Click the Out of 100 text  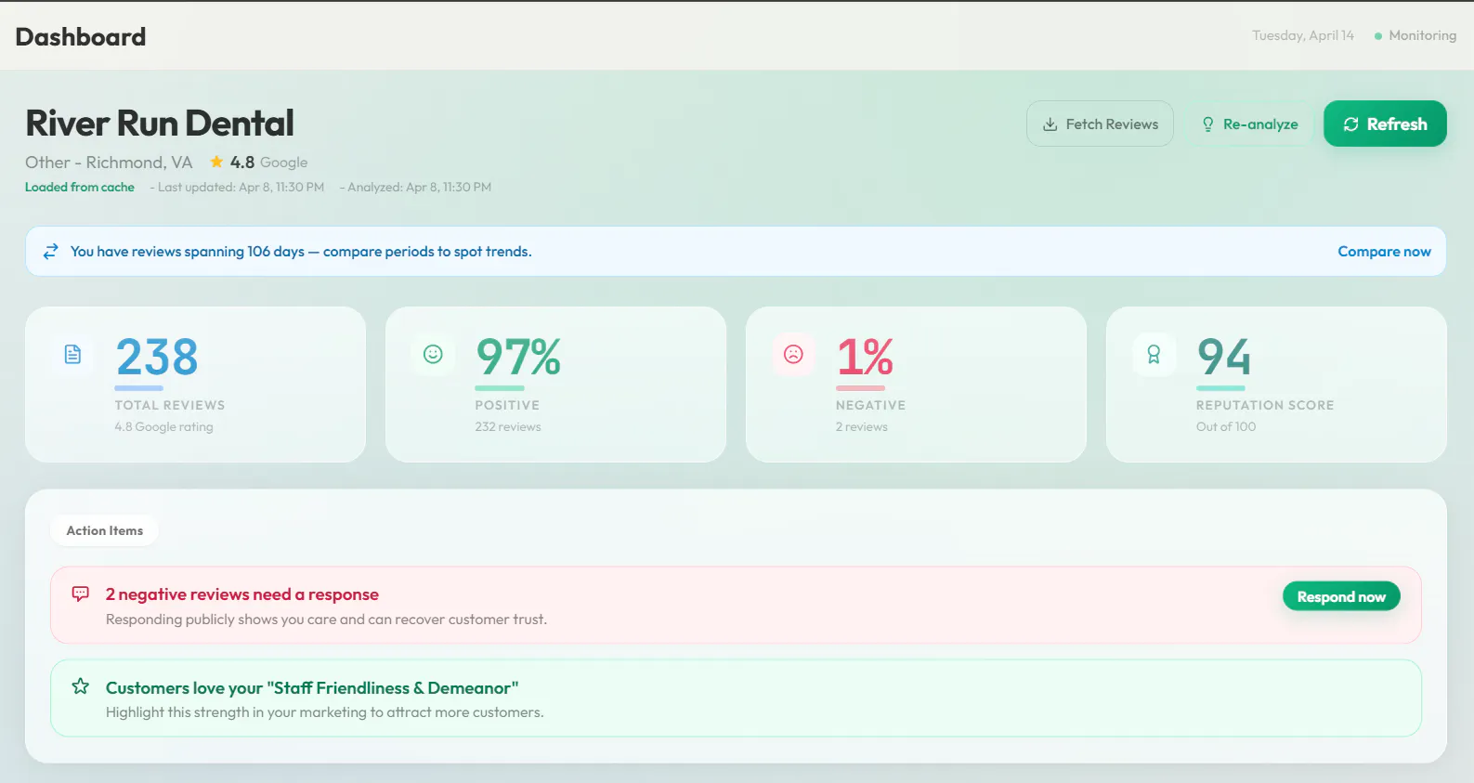coord(1226,426)
